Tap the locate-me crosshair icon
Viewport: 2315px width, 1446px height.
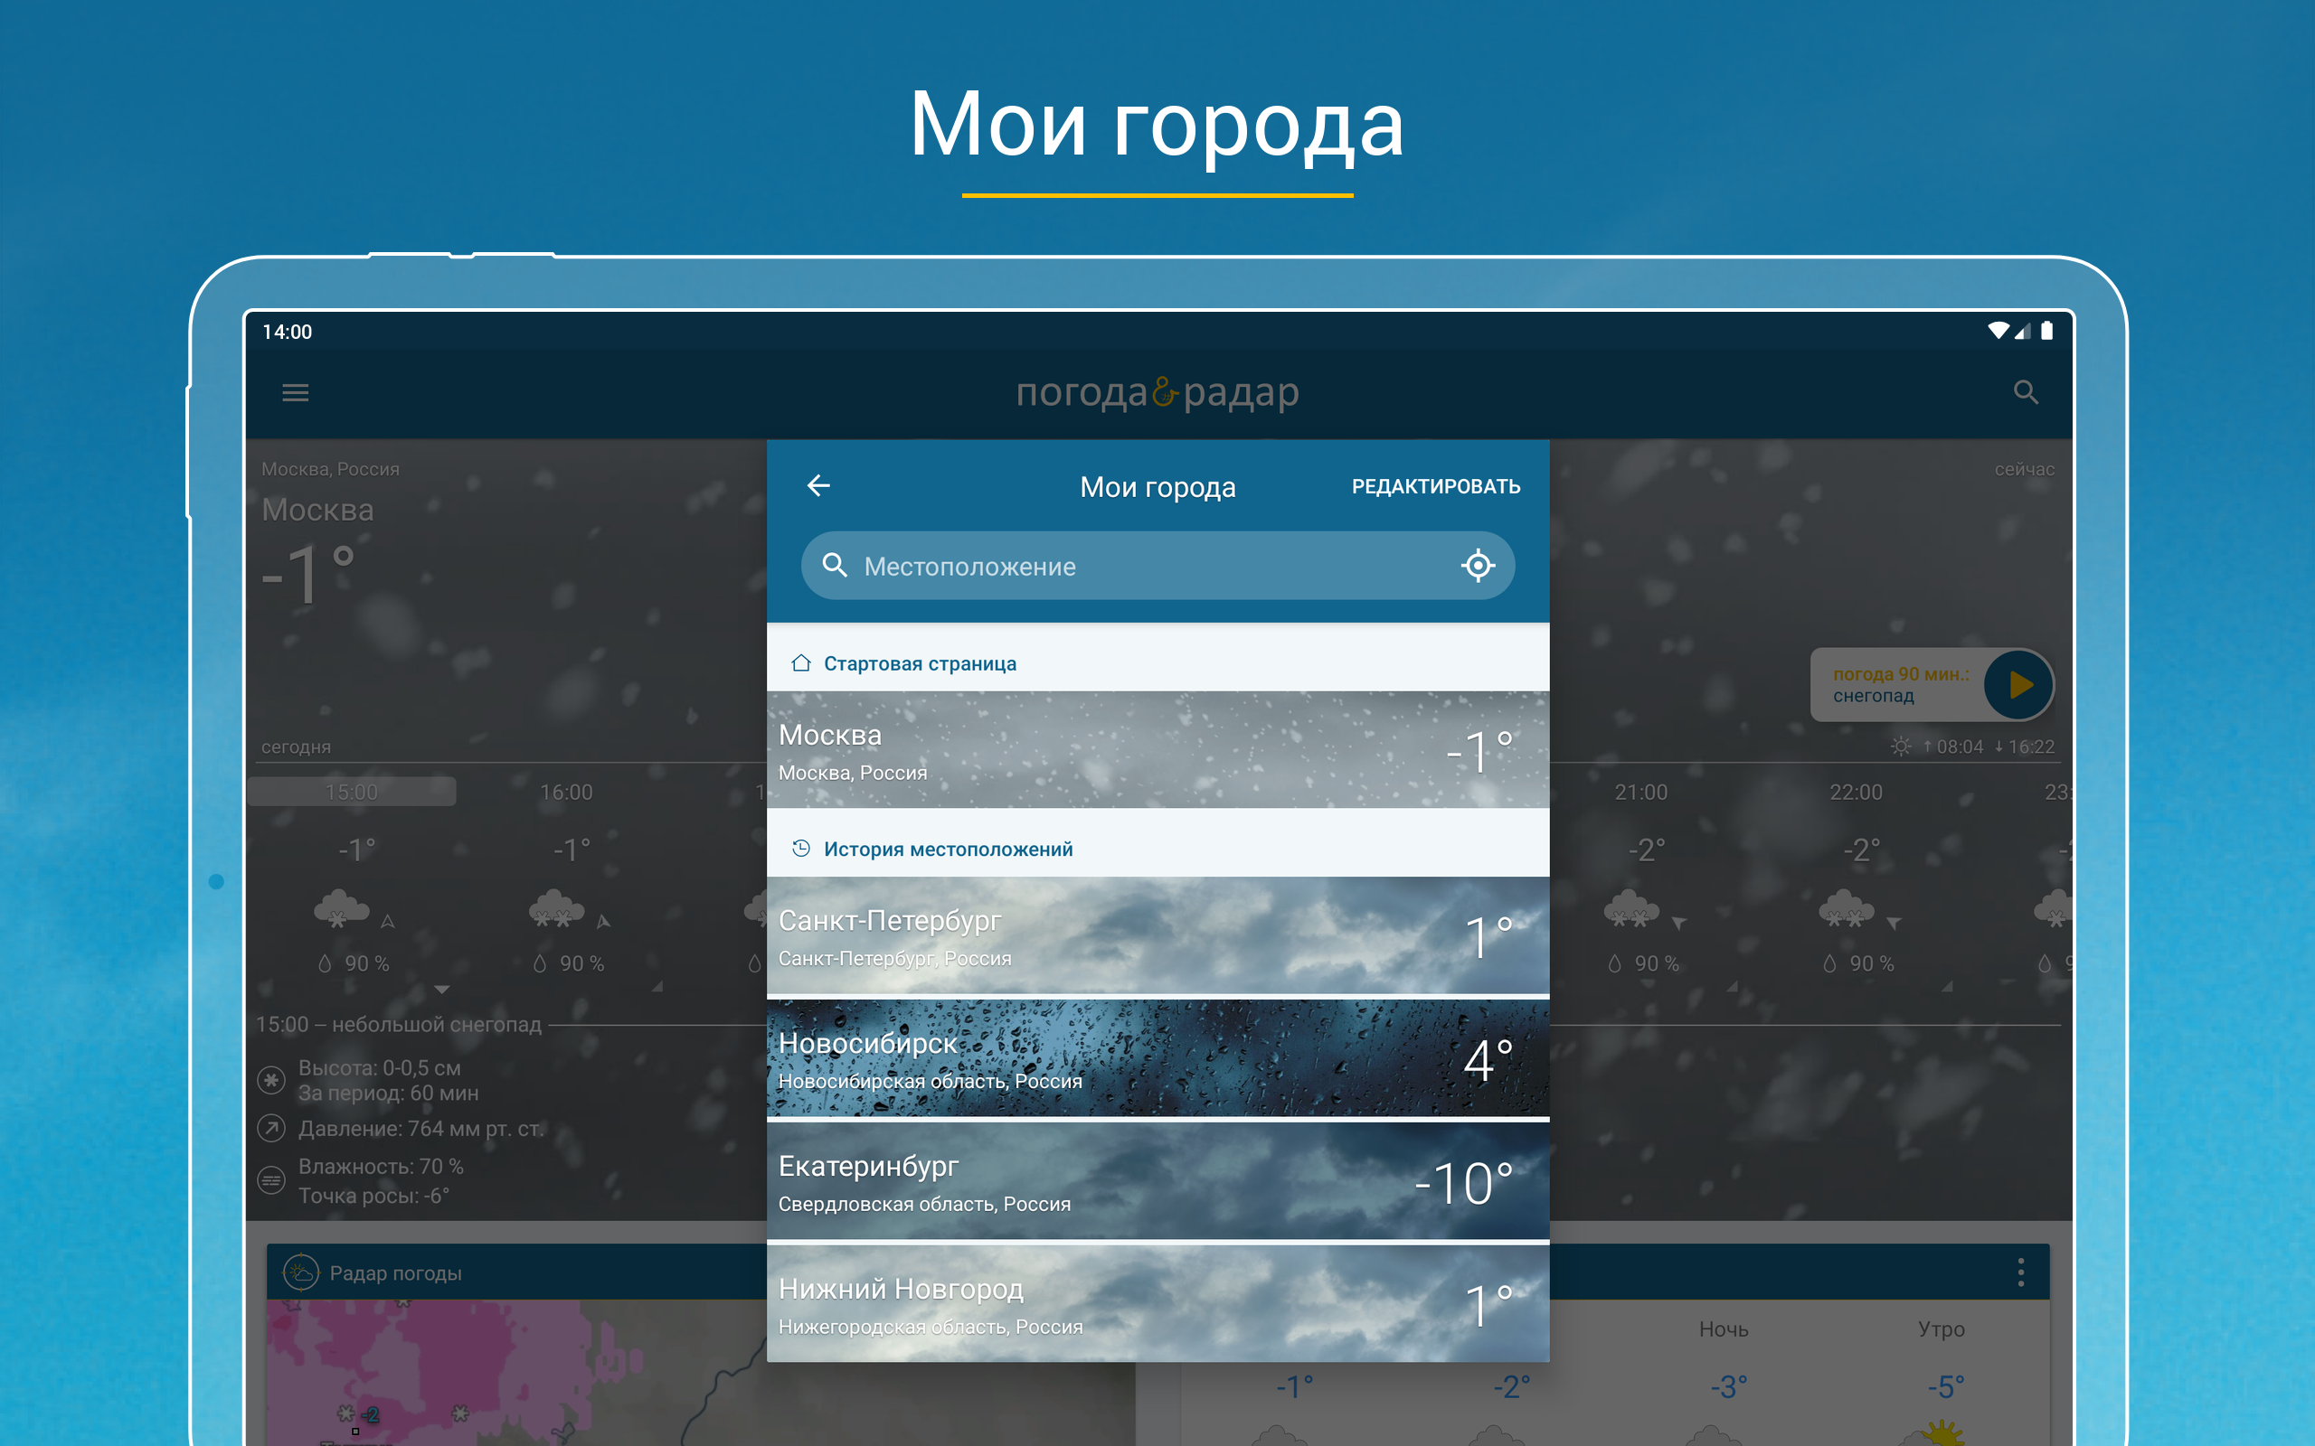coord(1477,565)
